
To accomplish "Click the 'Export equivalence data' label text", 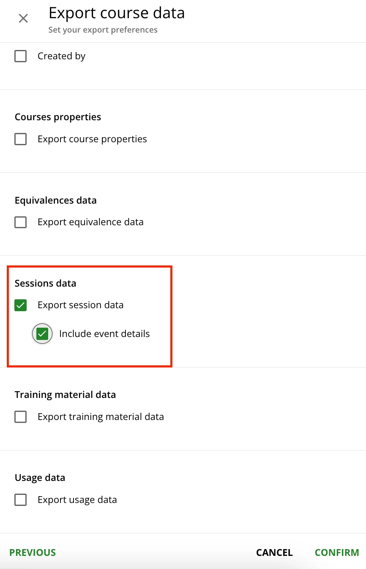I will coord(90,222).
